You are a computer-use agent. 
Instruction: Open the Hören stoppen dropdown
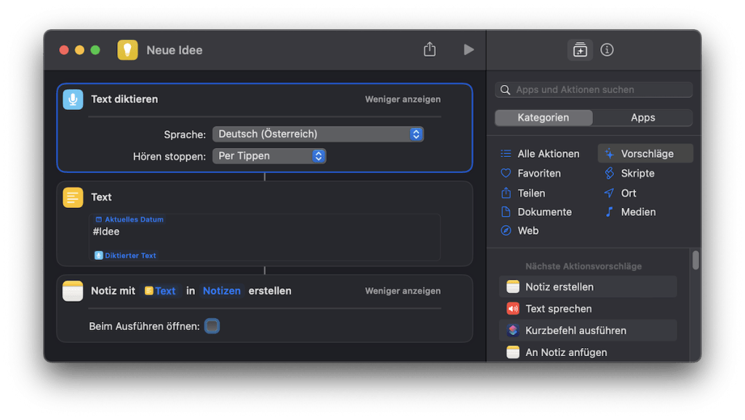(x=268, y=156)
